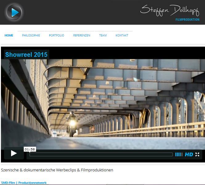Screen dimensions: 205x185
Task: Toggle HD video quality
Action: point(189,154)
